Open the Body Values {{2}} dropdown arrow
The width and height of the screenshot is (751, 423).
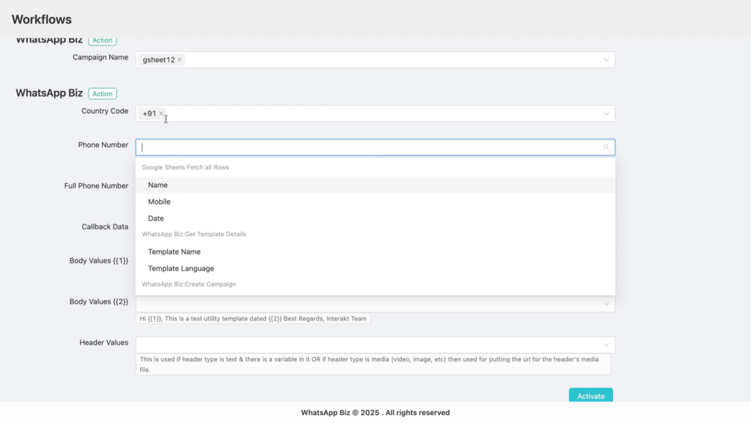pos(606,304)
